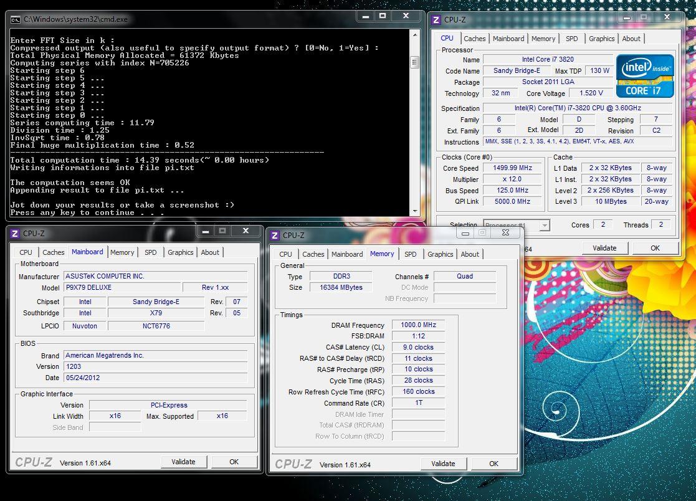The height and width of the screenshot is (501, 696).
Task: Open Graphics tab in CPU window
Action: point(601,39)
